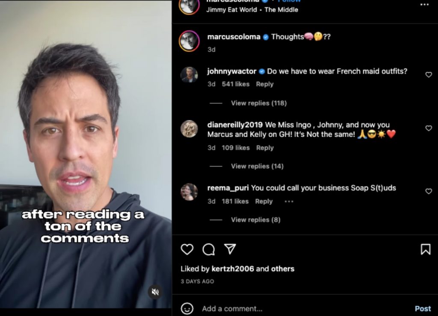Open emoji picker in comment box

click(187, 308)
